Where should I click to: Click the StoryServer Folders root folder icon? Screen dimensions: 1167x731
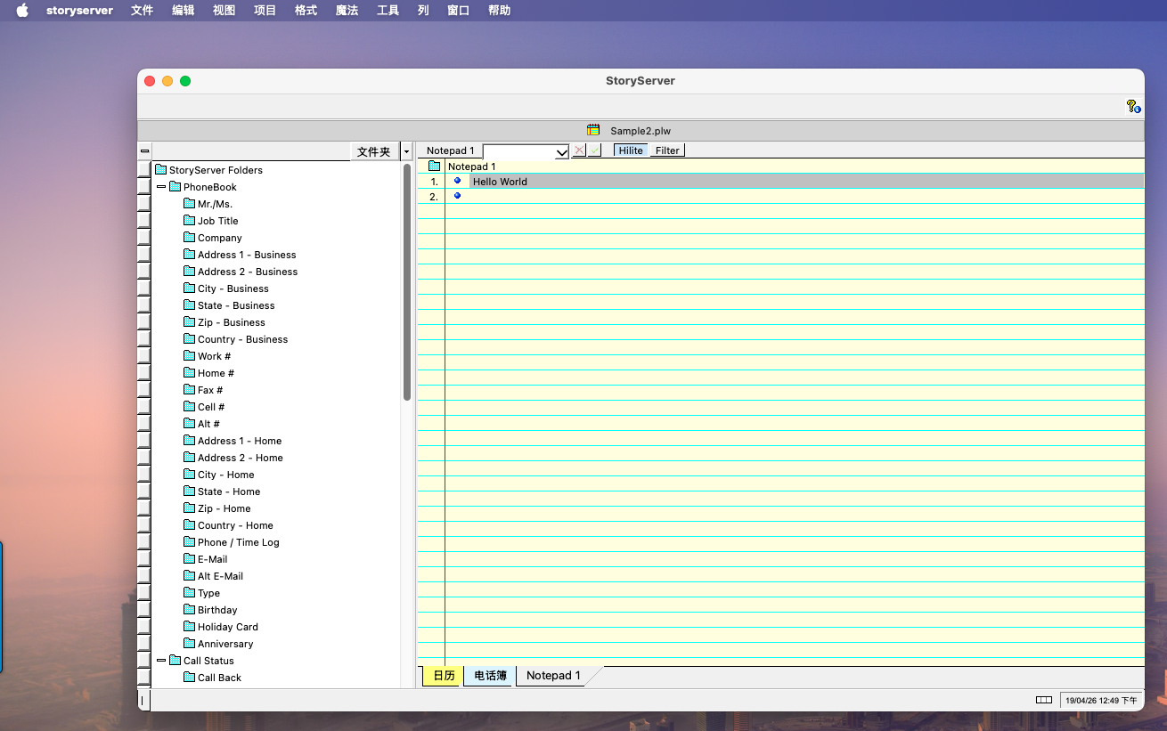click(x=160, y=170)
